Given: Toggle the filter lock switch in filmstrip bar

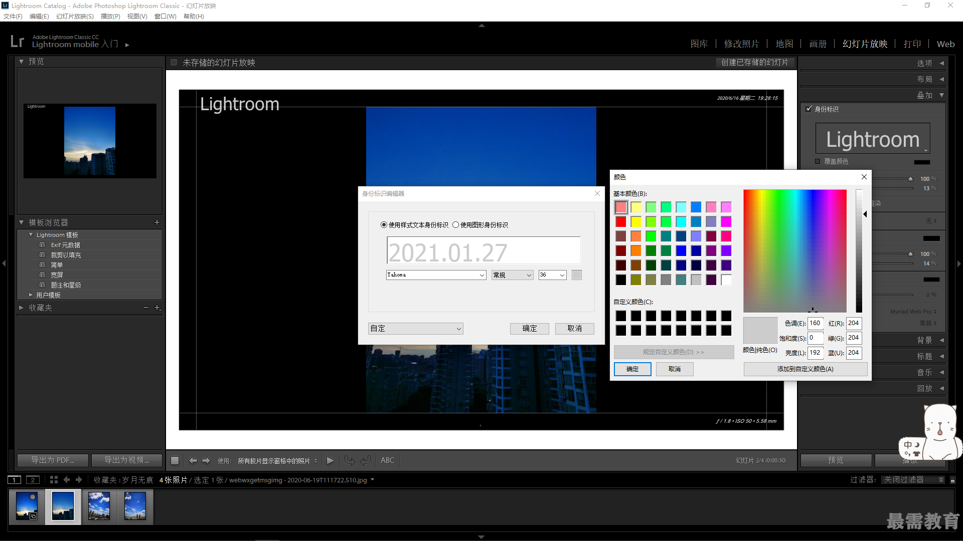Looking at the screenshot, I should coord(952,480).
